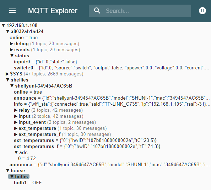This screenshot has width=211, height=190.
Task: Click the MQTT Explorer title
Action: tap(53, 11)
